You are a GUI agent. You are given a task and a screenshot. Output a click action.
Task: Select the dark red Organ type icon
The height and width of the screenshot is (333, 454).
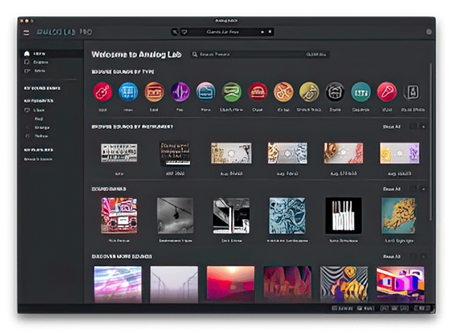(x=258, y=92)
